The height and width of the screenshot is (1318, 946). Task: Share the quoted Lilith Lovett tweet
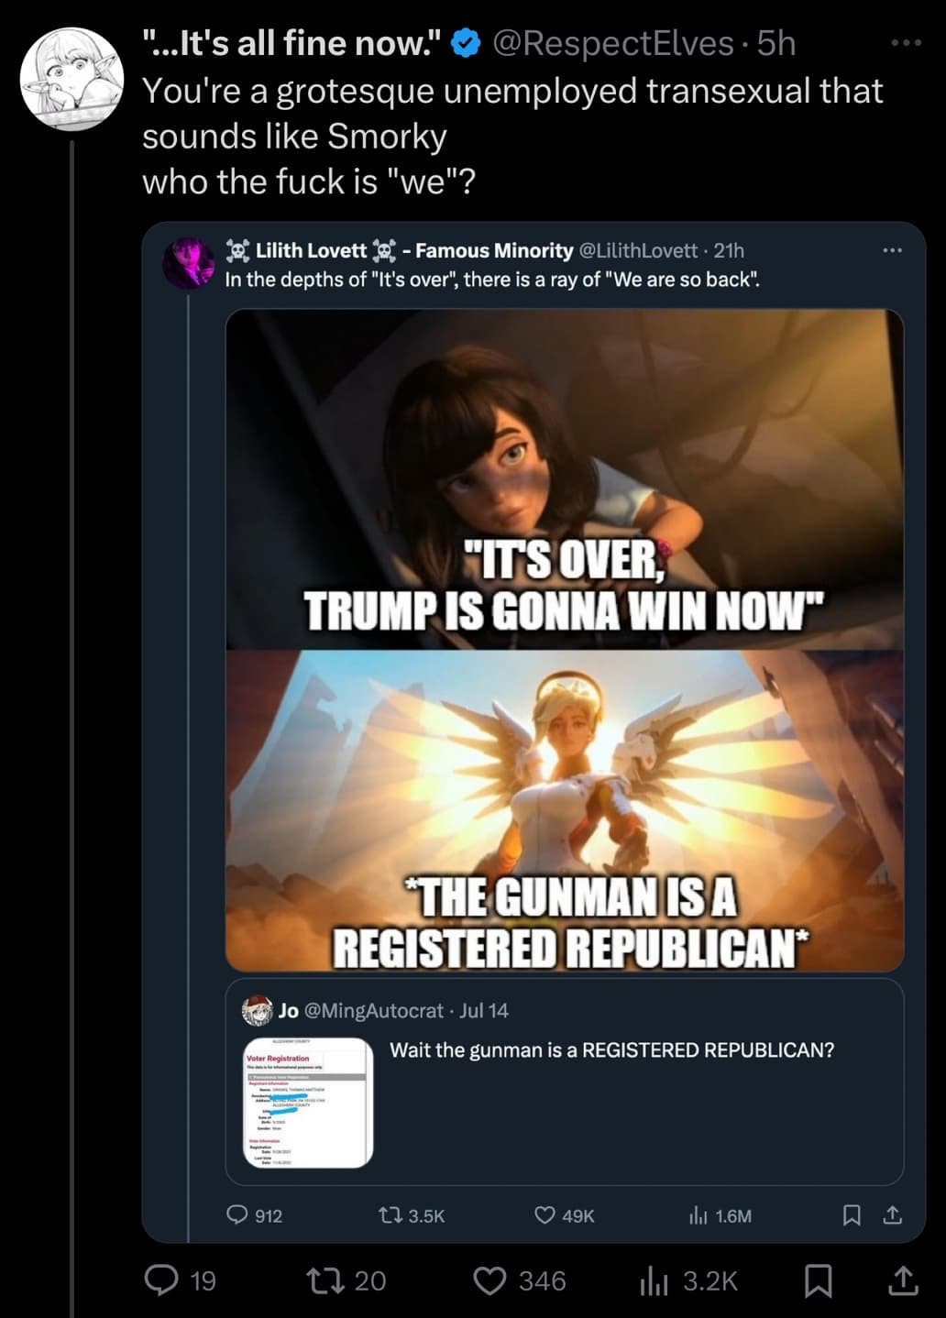tap(893, 1215)
